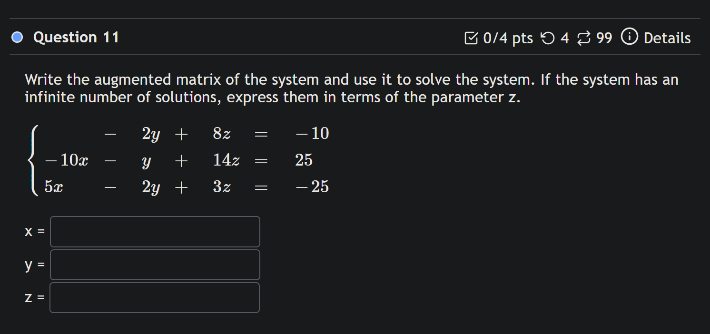Click the z = answer entry field
Screen dimensions: 710x334
[x=155, y=297]
